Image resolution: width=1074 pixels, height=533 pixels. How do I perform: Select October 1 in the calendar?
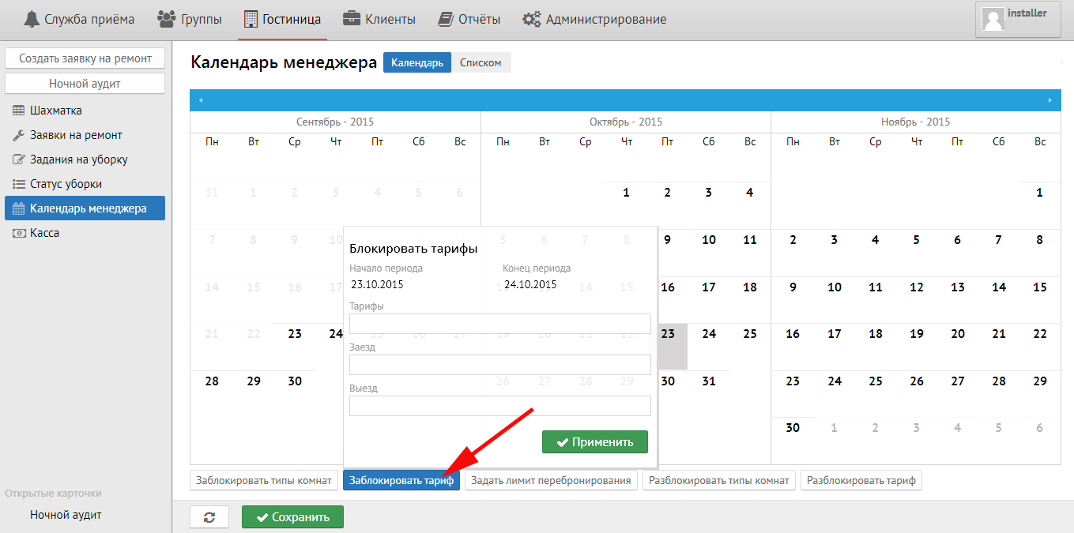click(626, 193)
